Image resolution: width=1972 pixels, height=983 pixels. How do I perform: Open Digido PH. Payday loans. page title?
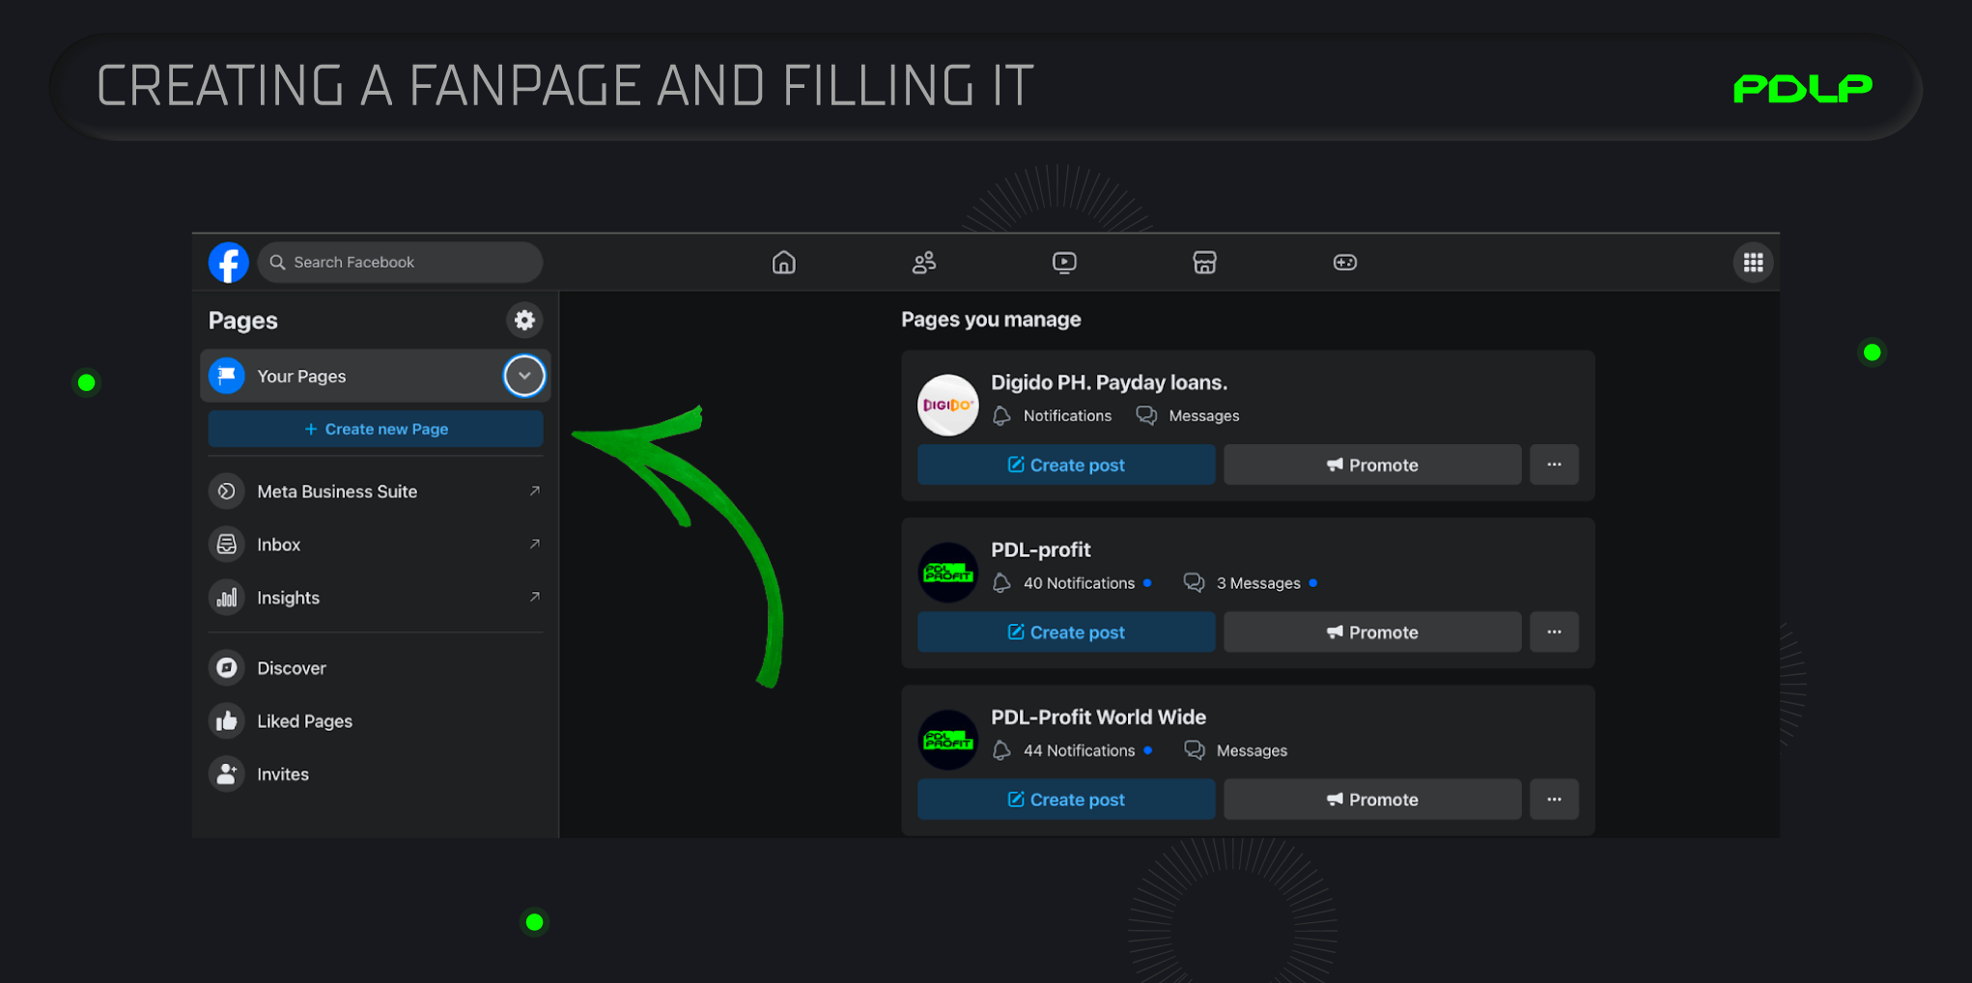[x=1109, y=382]
